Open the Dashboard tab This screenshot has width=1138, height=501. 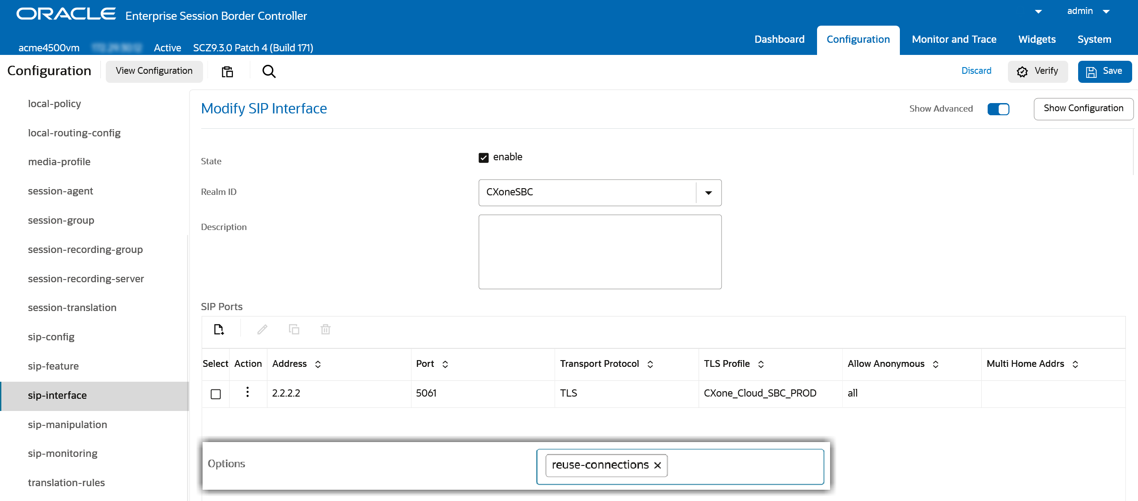coord(779,40)
